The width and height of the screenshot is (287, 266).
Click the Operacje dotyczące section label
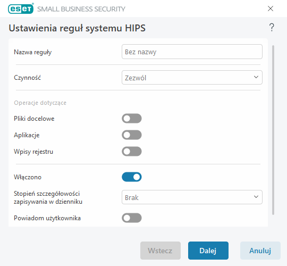(40, 103)
